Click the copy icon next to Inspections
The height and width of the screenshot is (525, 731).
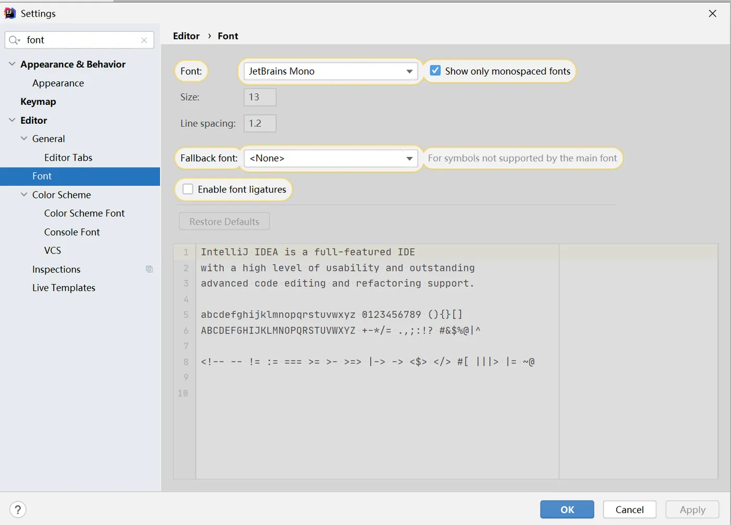(x=149, y=269)
